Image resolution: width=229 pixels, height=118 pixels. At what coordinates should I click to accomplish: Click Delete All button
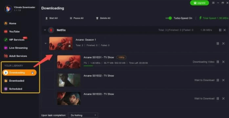click(x=103, y=18)
